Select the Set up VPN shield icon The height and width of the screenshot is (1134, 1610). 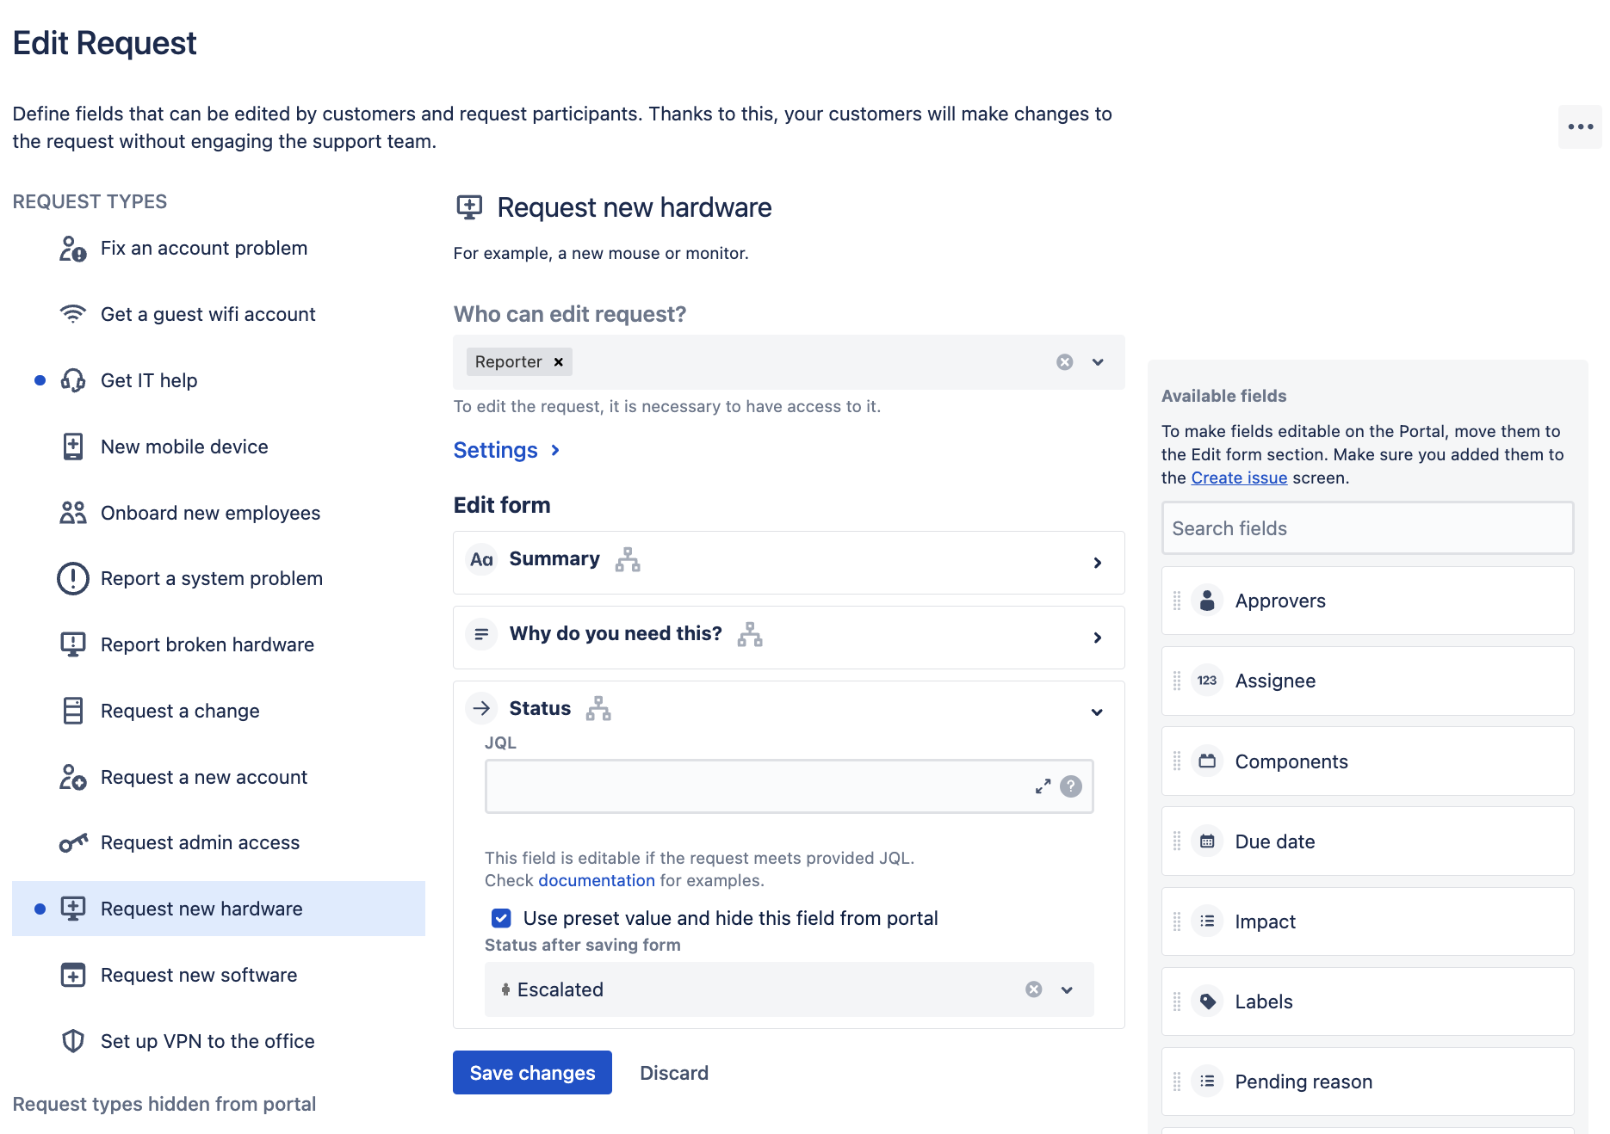(x=73, y=1041)
